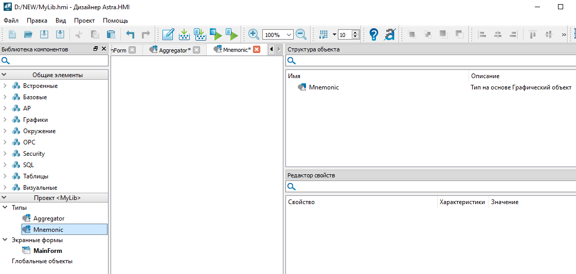Click the new document icon

[x=12, y=34]
